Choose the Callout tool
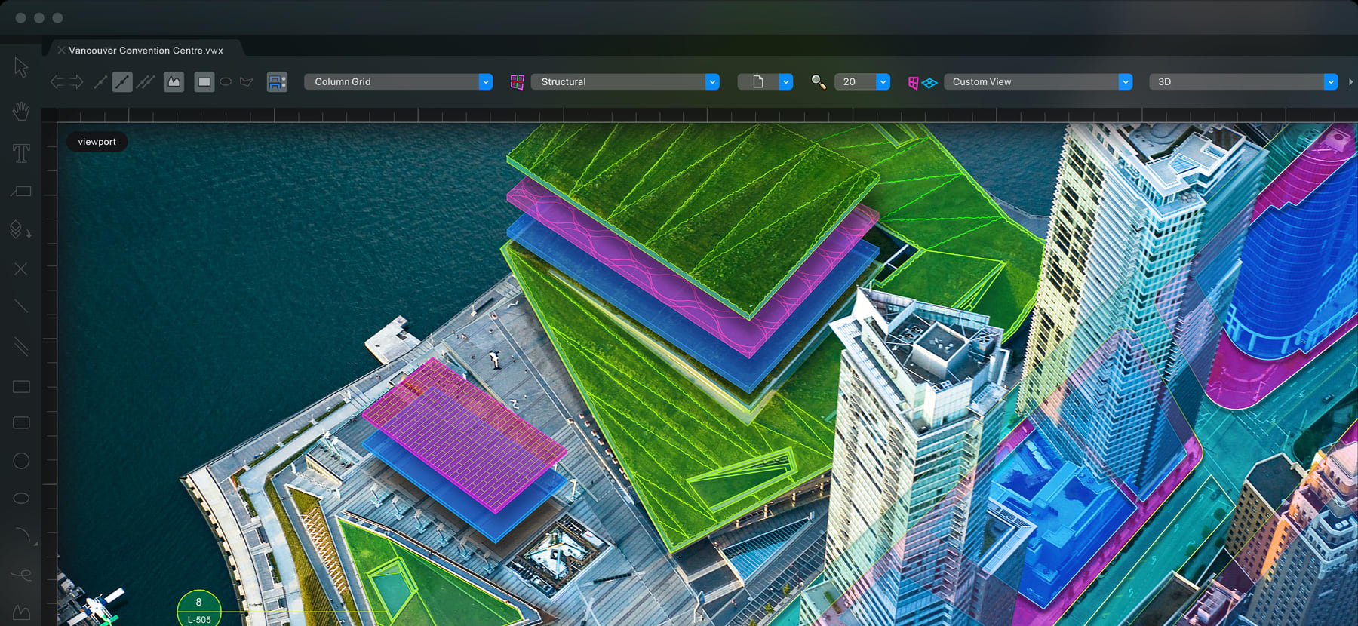Image resolution: width=1358 pixels, height=626 pixels. pos(21,192)
